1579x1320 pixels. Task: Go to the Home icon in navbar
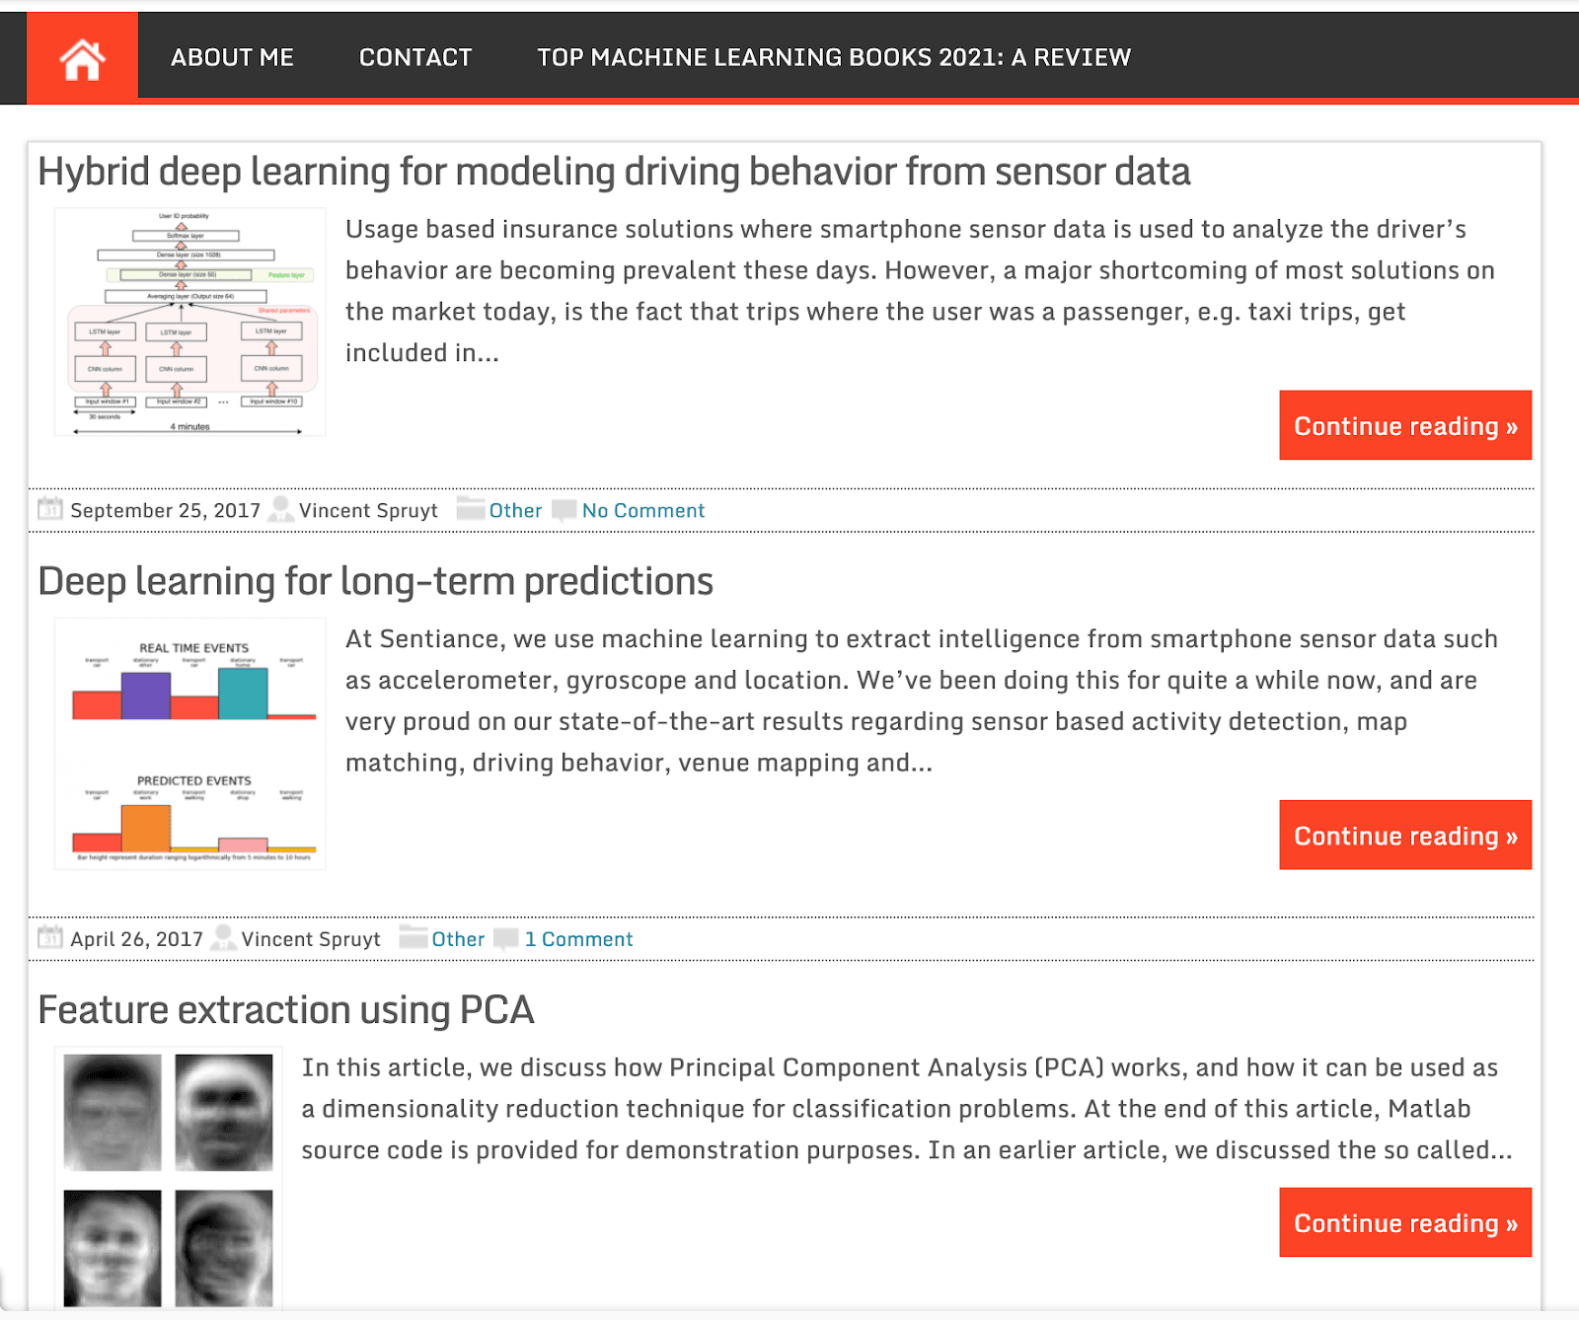(x=82, y=58)
